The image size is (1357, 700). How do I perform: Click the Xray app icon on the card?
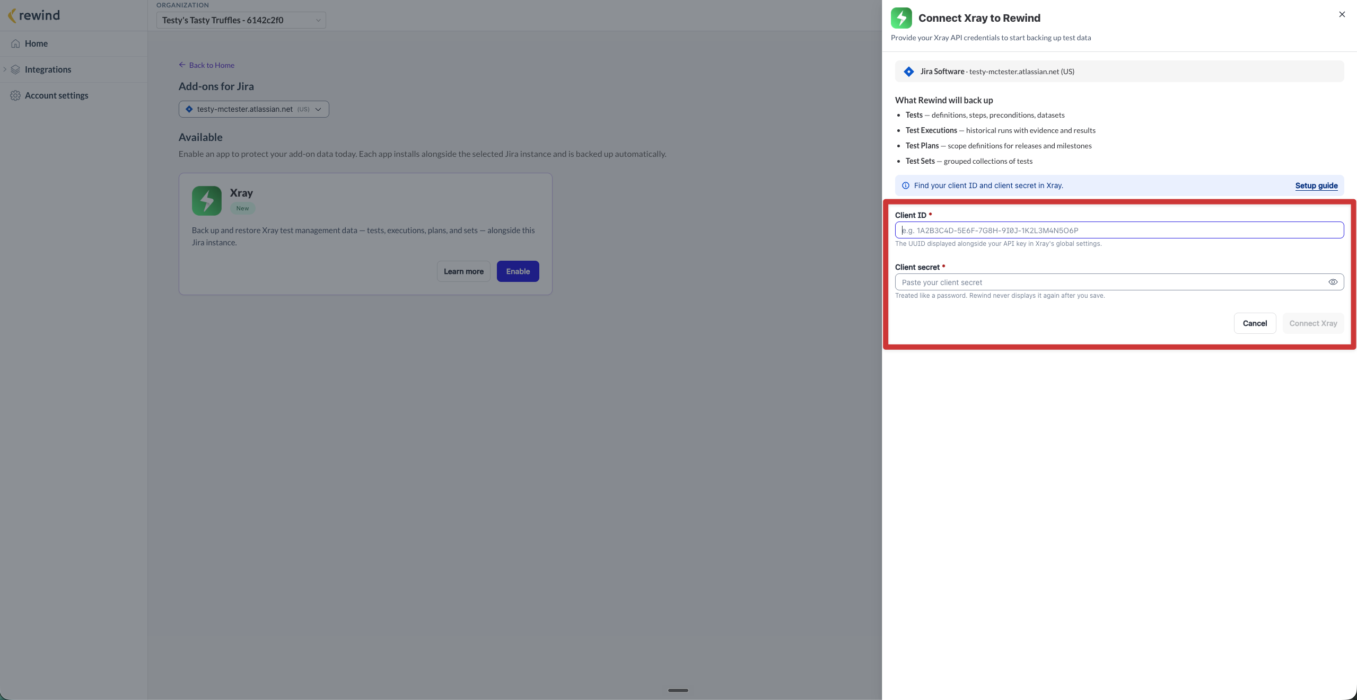(x=207, y=200)
